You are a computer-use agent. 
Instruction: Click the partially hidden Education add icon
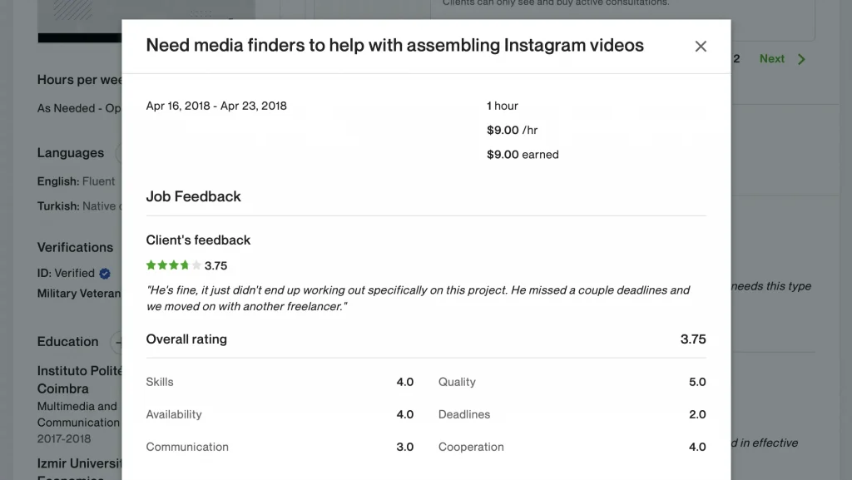116,342
